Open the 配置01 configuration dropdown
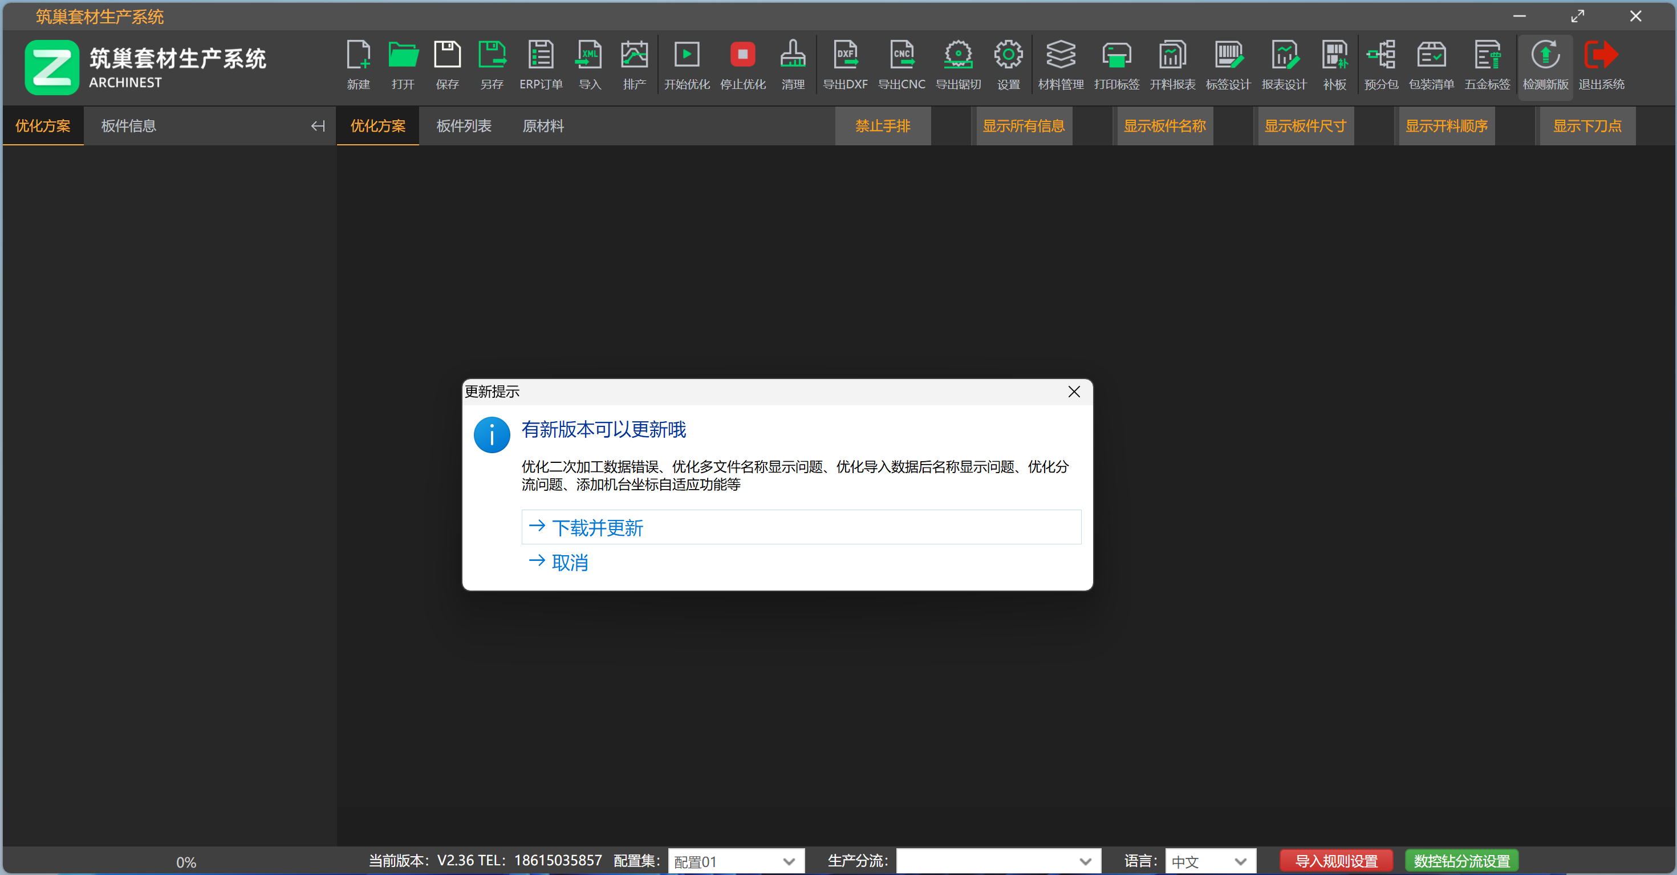 (736, 861)
